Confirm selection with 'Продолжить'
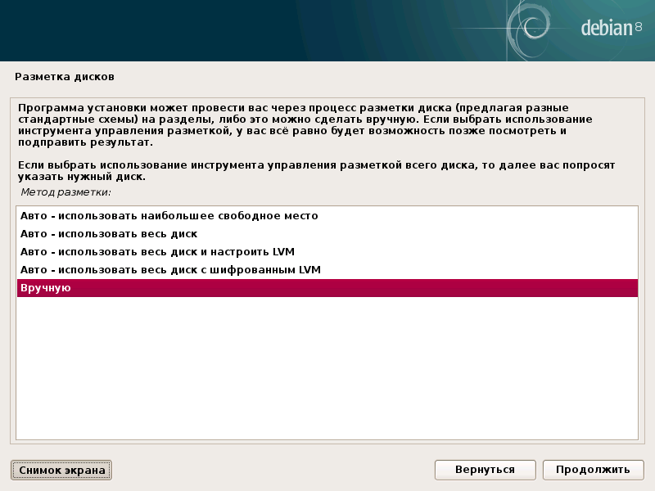The height and width of the screenshot is (491, 655). click(x=591, y=470)
